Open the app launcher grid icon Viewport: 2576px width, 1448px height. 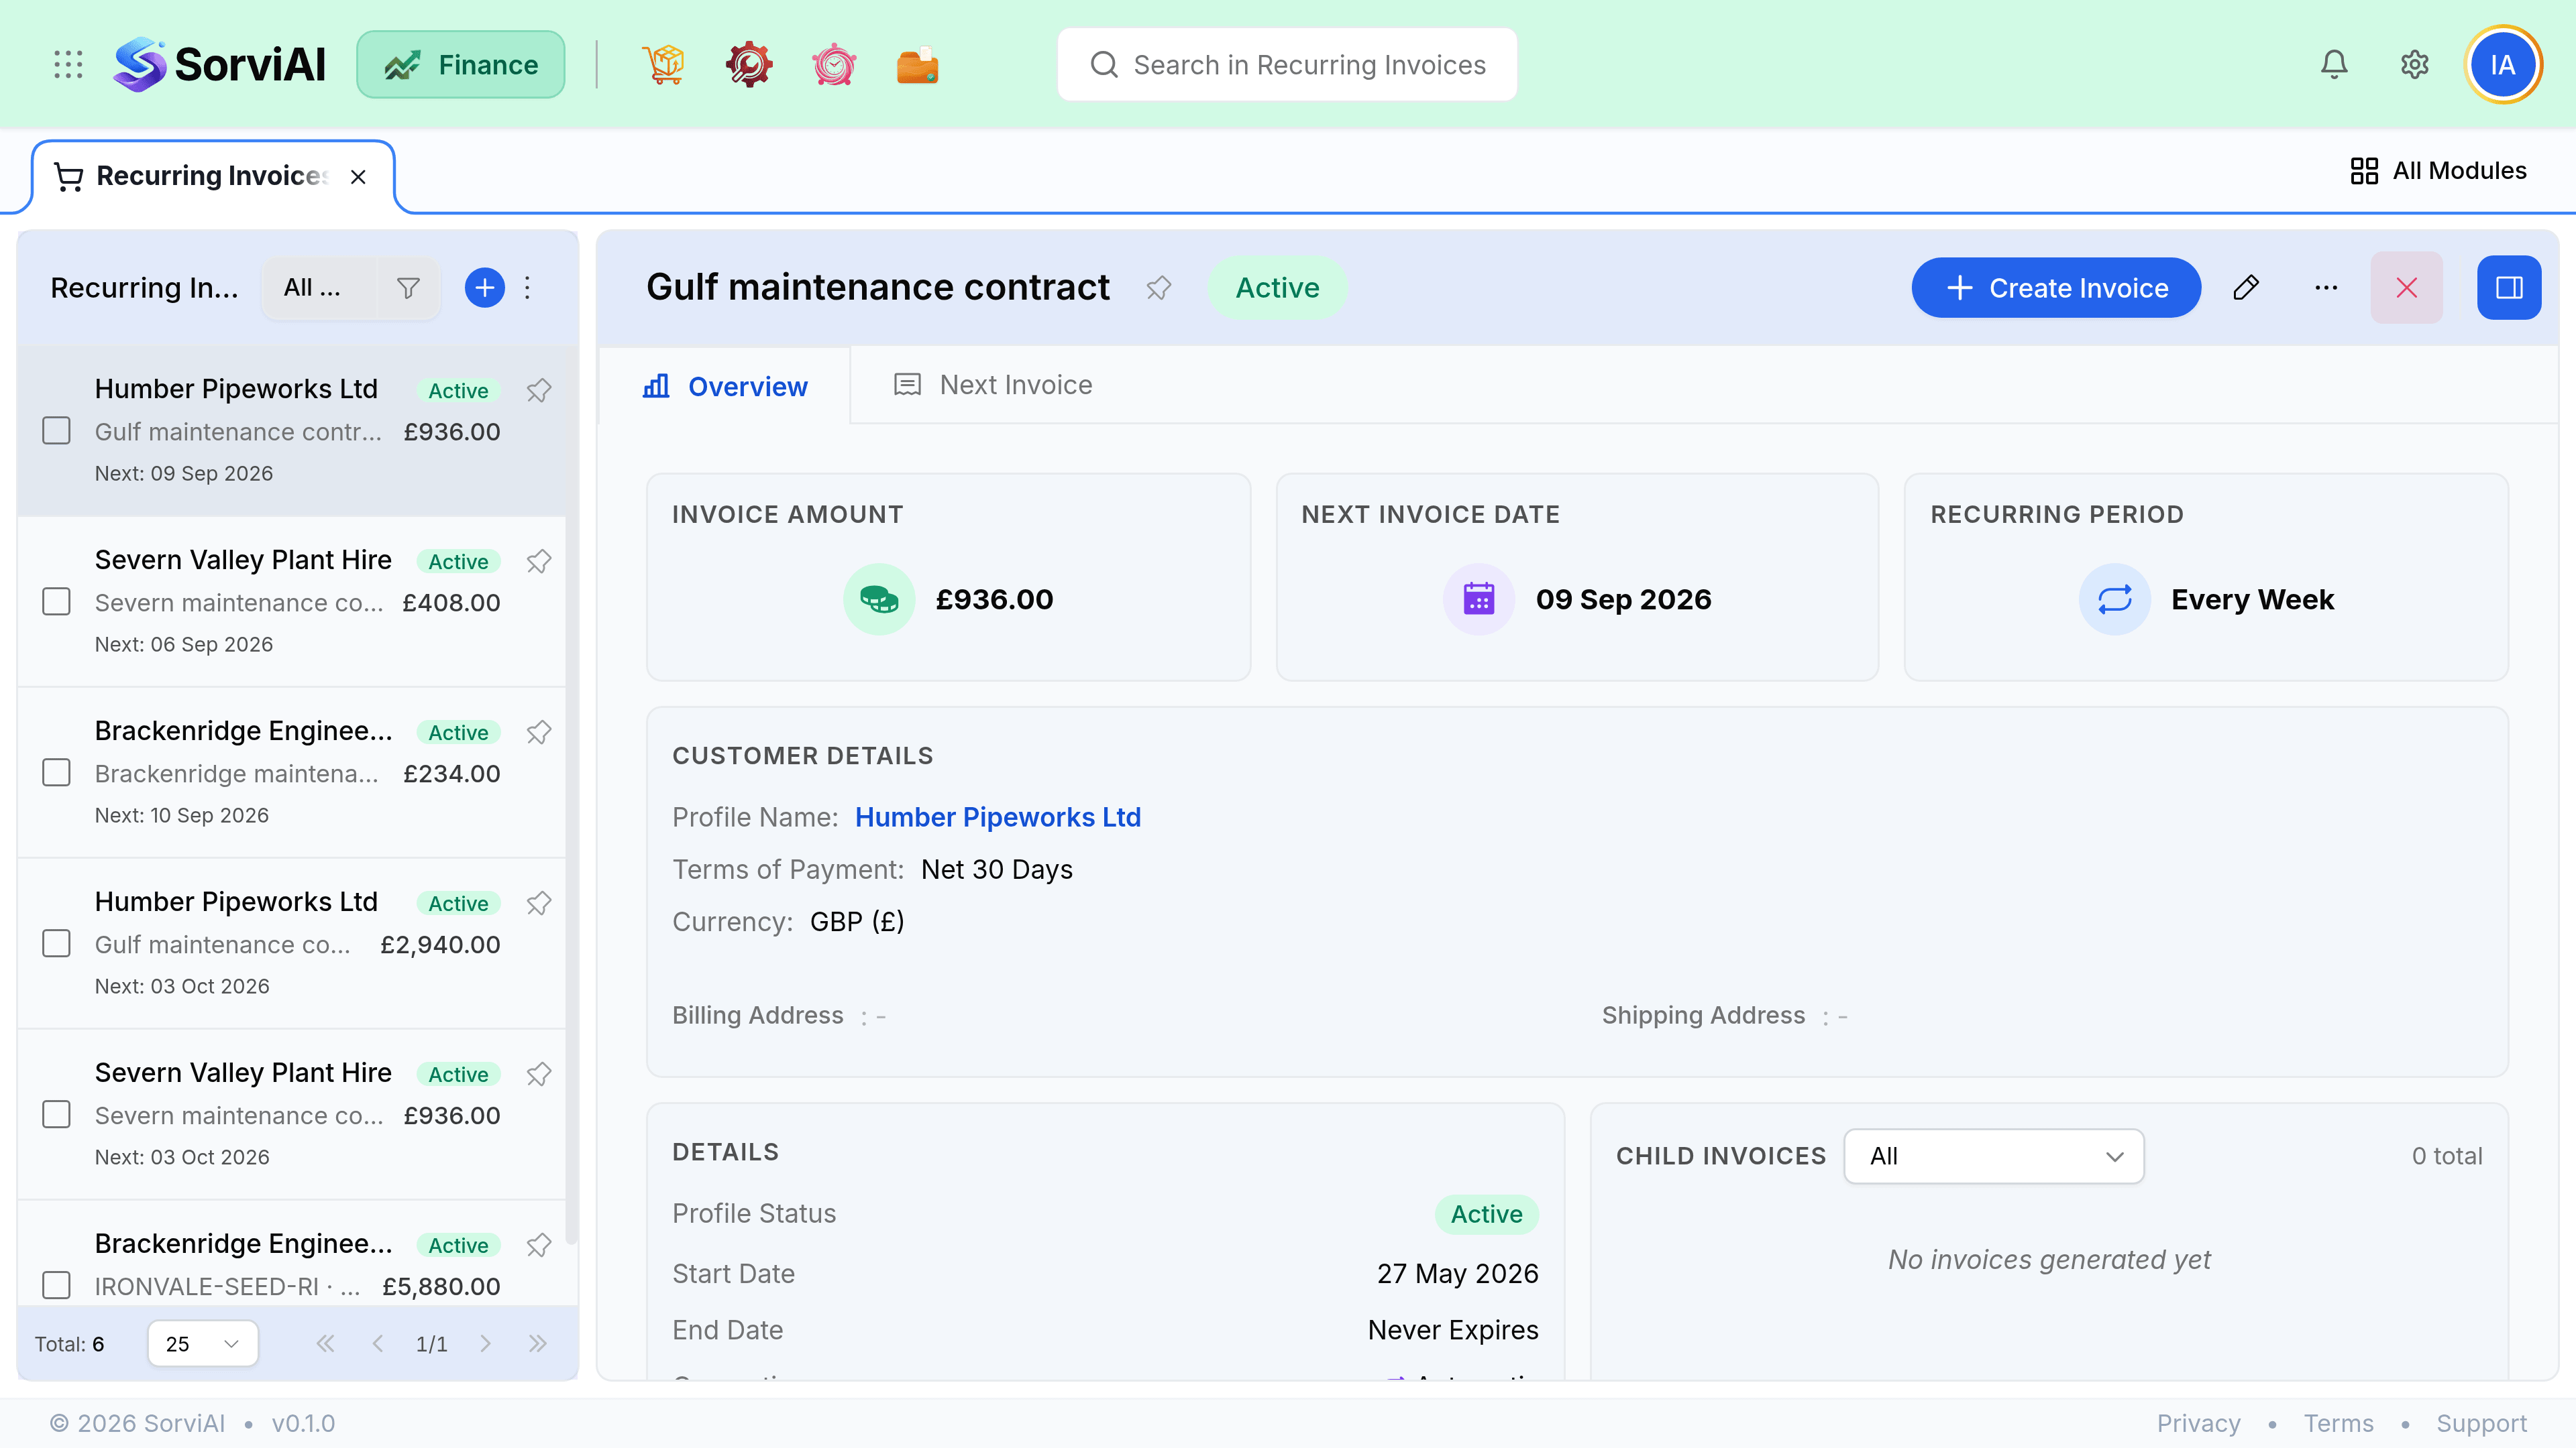click(x=68, y=65)
